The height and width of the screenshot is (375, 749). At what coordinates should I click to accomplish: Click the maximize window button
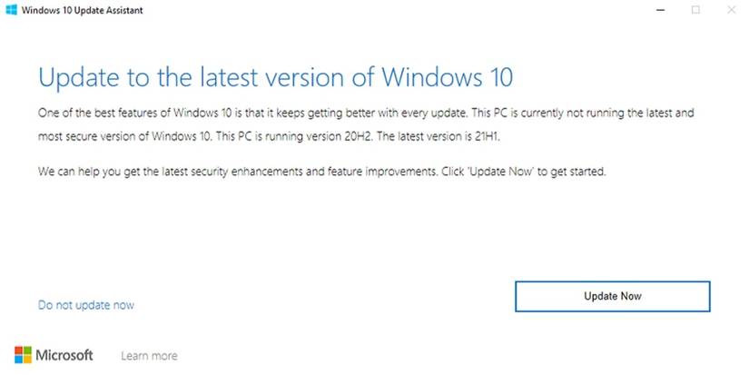tap(695, 10)
